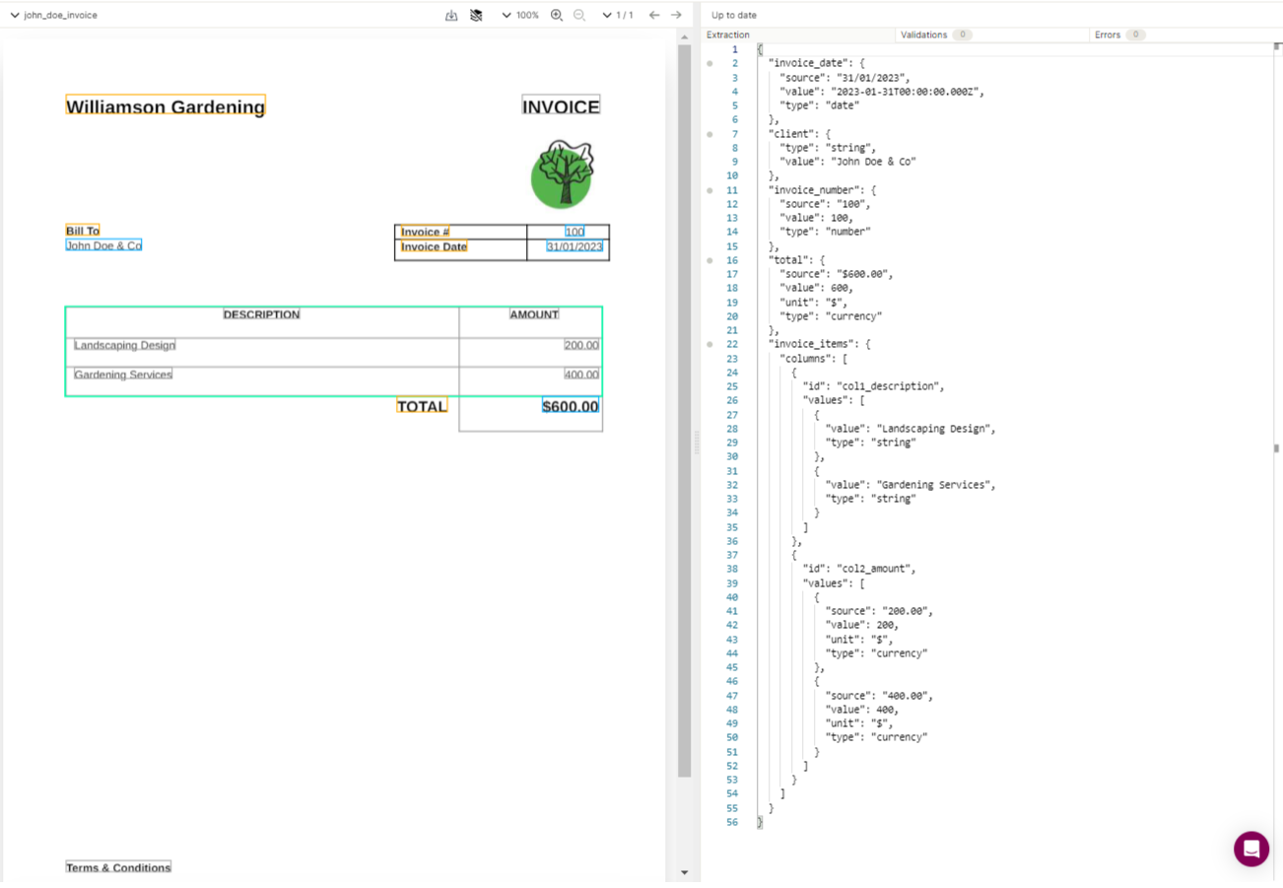Click the download document icon

pos(451,15)
